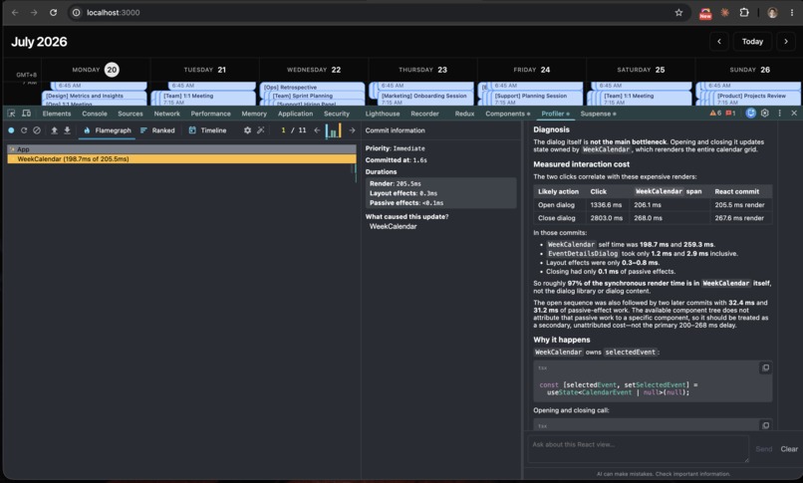
Task: Close the DevTools panel
Action: coord(794,114)
